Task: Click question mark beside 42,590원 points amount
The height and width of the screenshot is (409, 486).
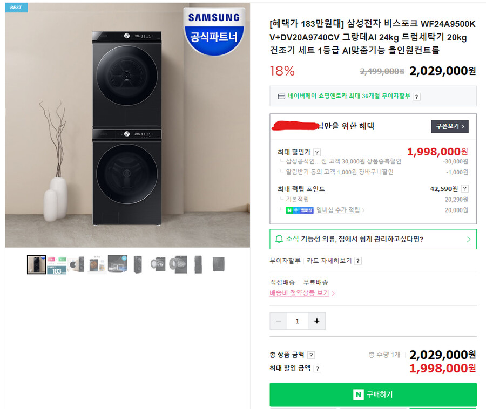Action: click(465, 188)
